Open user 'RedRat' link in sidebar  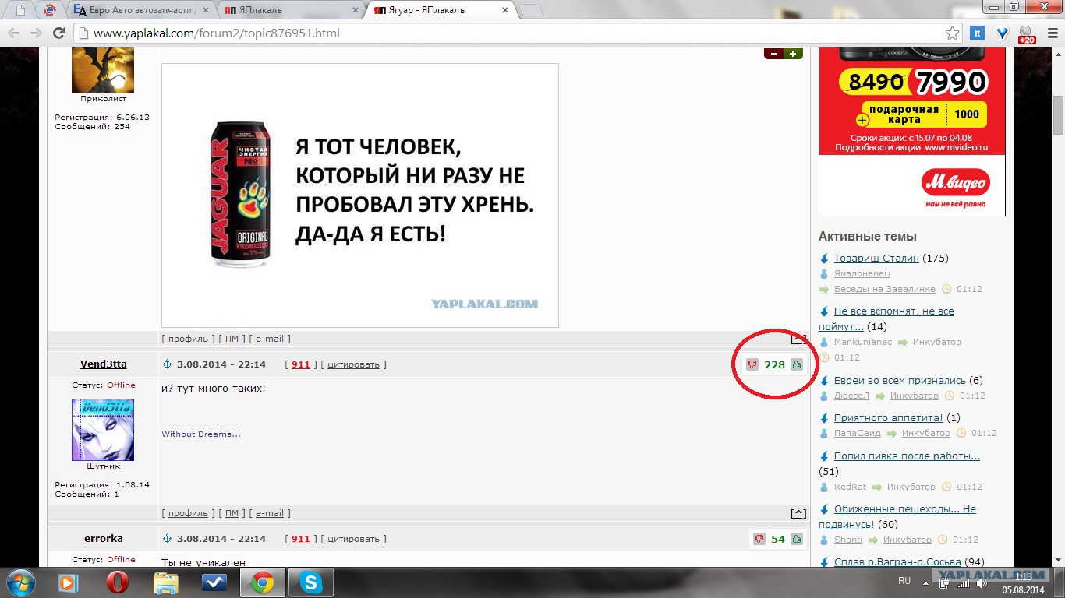850,487
